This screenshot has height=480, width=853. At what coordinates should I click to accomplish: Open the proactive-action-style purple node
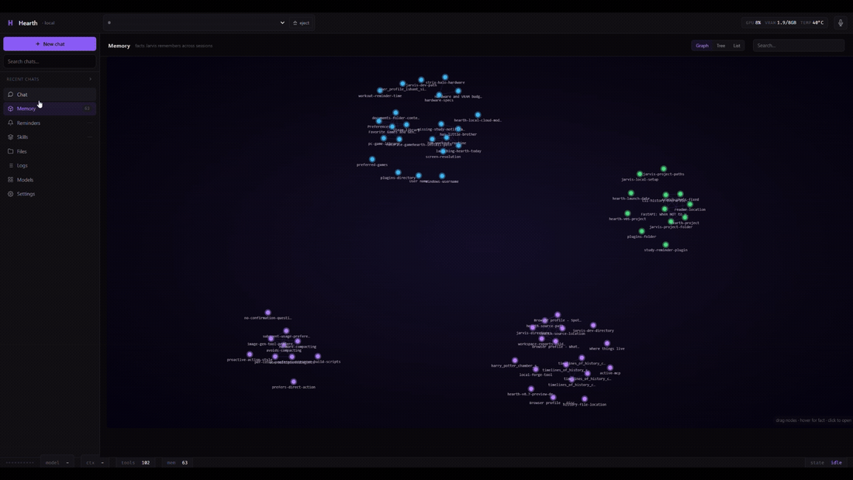click(250, 354)
